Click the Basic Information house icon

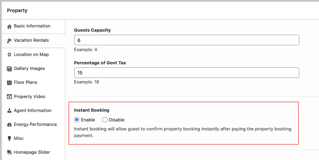click(x=9, y=26)
